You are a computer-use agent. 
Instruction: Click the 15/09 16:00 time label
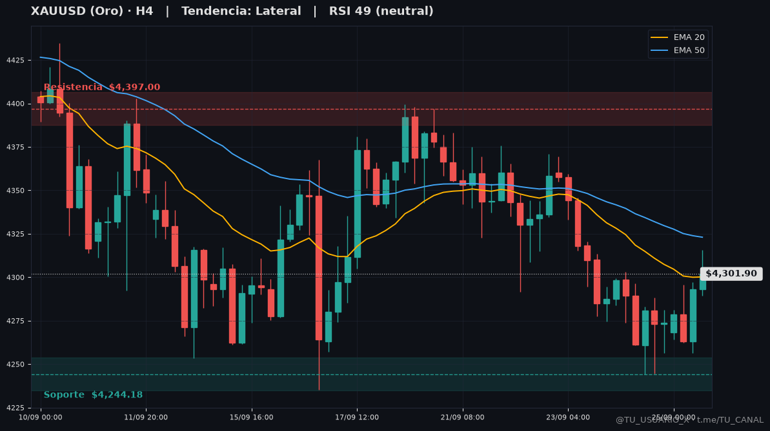tap(252, 417)
